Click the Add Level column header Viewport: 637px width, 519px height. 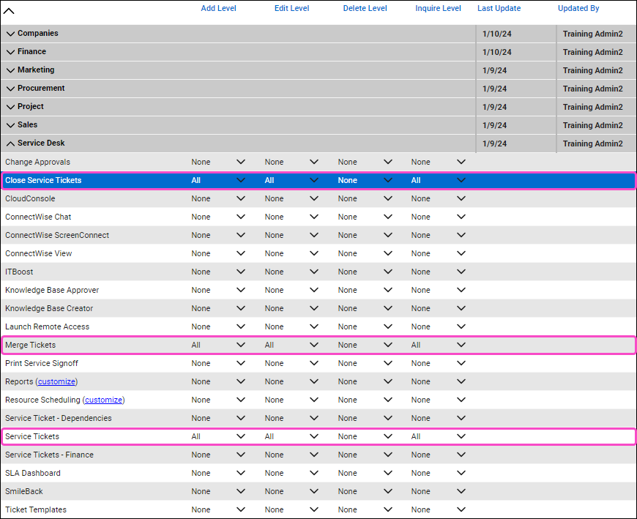tap(218, 9)
